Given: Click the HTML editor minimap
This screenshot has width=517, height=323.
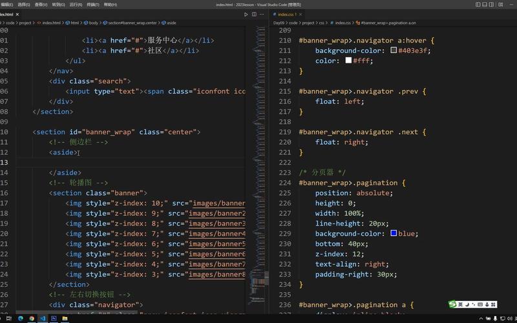Looking at the screenshot, I should click(260, 165).
